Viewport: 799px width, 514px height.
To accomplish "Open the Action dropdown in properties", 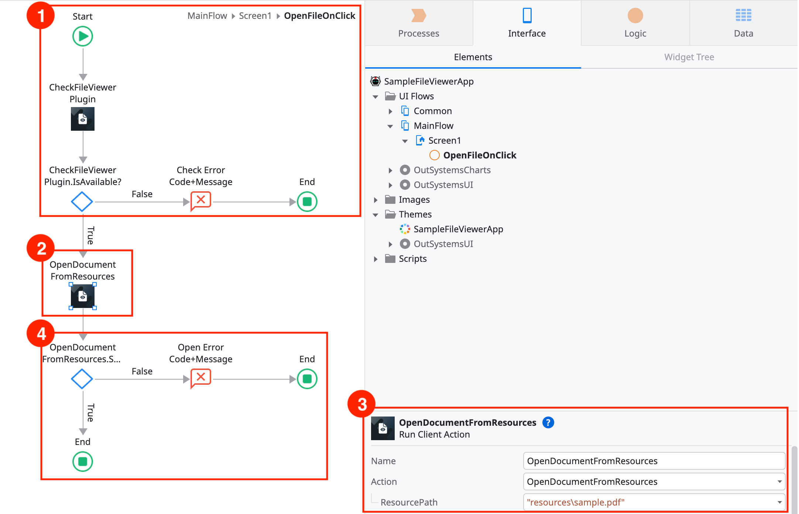I will (x=779, y=482).
